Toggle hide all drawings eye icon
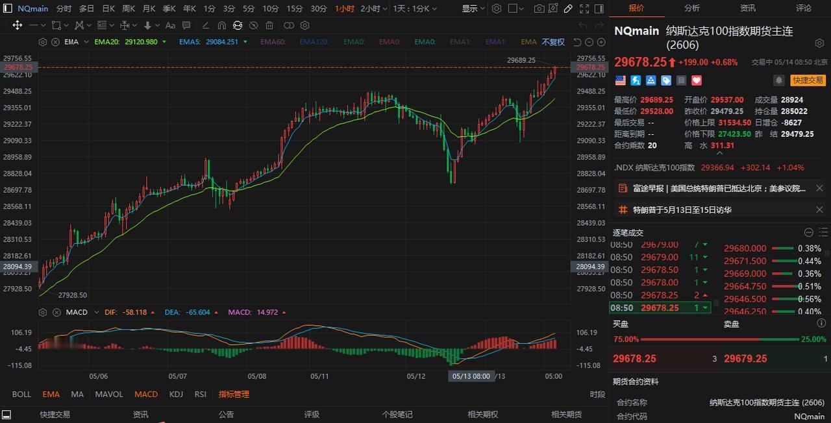This screenshot has height=423, width=831. pos(253,25)
